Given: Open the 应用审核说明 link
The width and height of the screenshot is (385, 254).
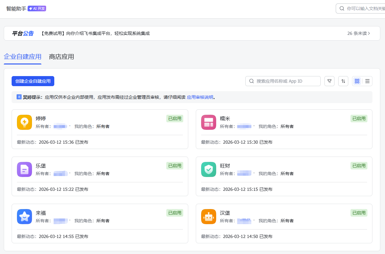Looking at the screenshot, I should pyautogui.click(x=200, y=97).
